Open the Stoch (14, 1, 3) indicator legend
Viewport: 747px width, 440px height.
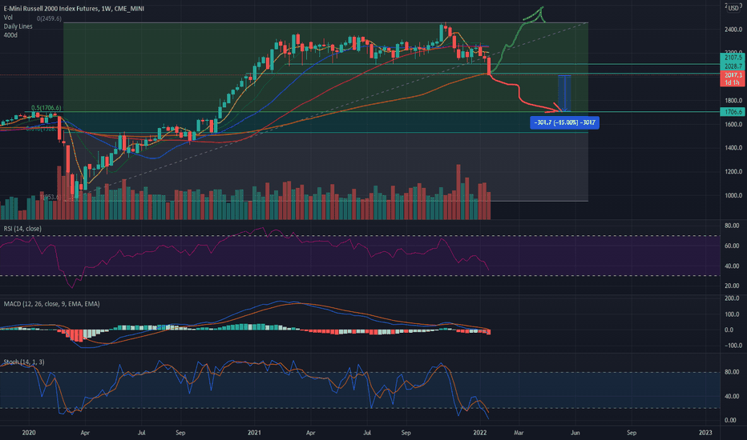tap(24, 362)
